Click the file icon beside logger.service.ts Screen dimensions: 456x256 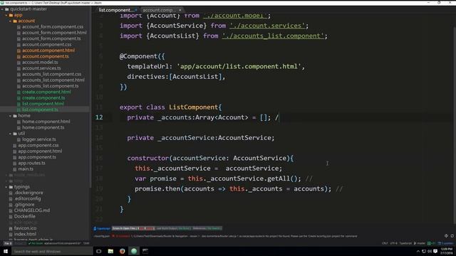pyautogui.click(x=19, y=139)
